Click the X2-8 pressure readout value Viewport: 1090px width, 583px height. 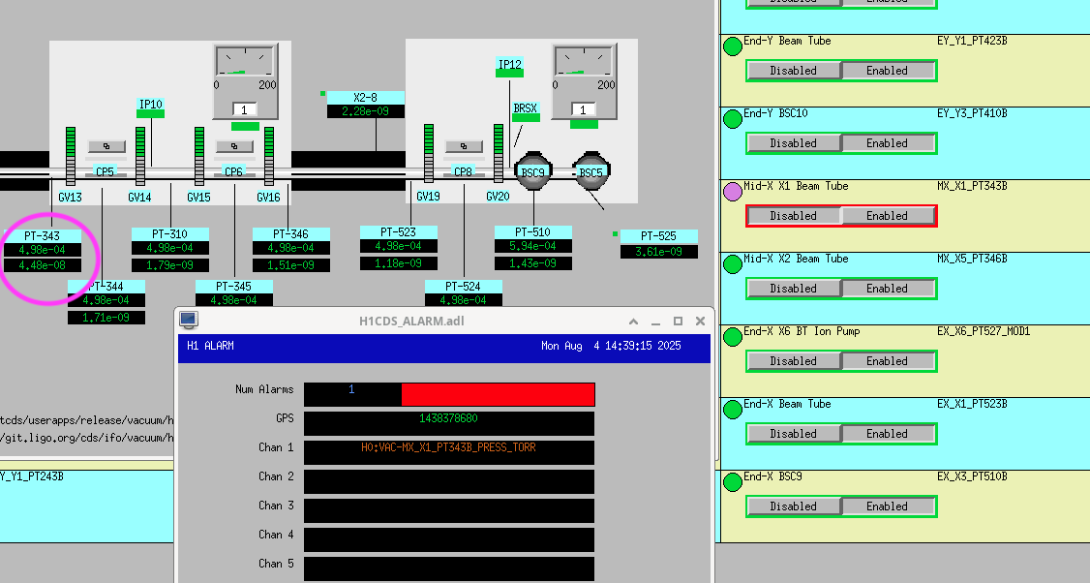(365, 111)
